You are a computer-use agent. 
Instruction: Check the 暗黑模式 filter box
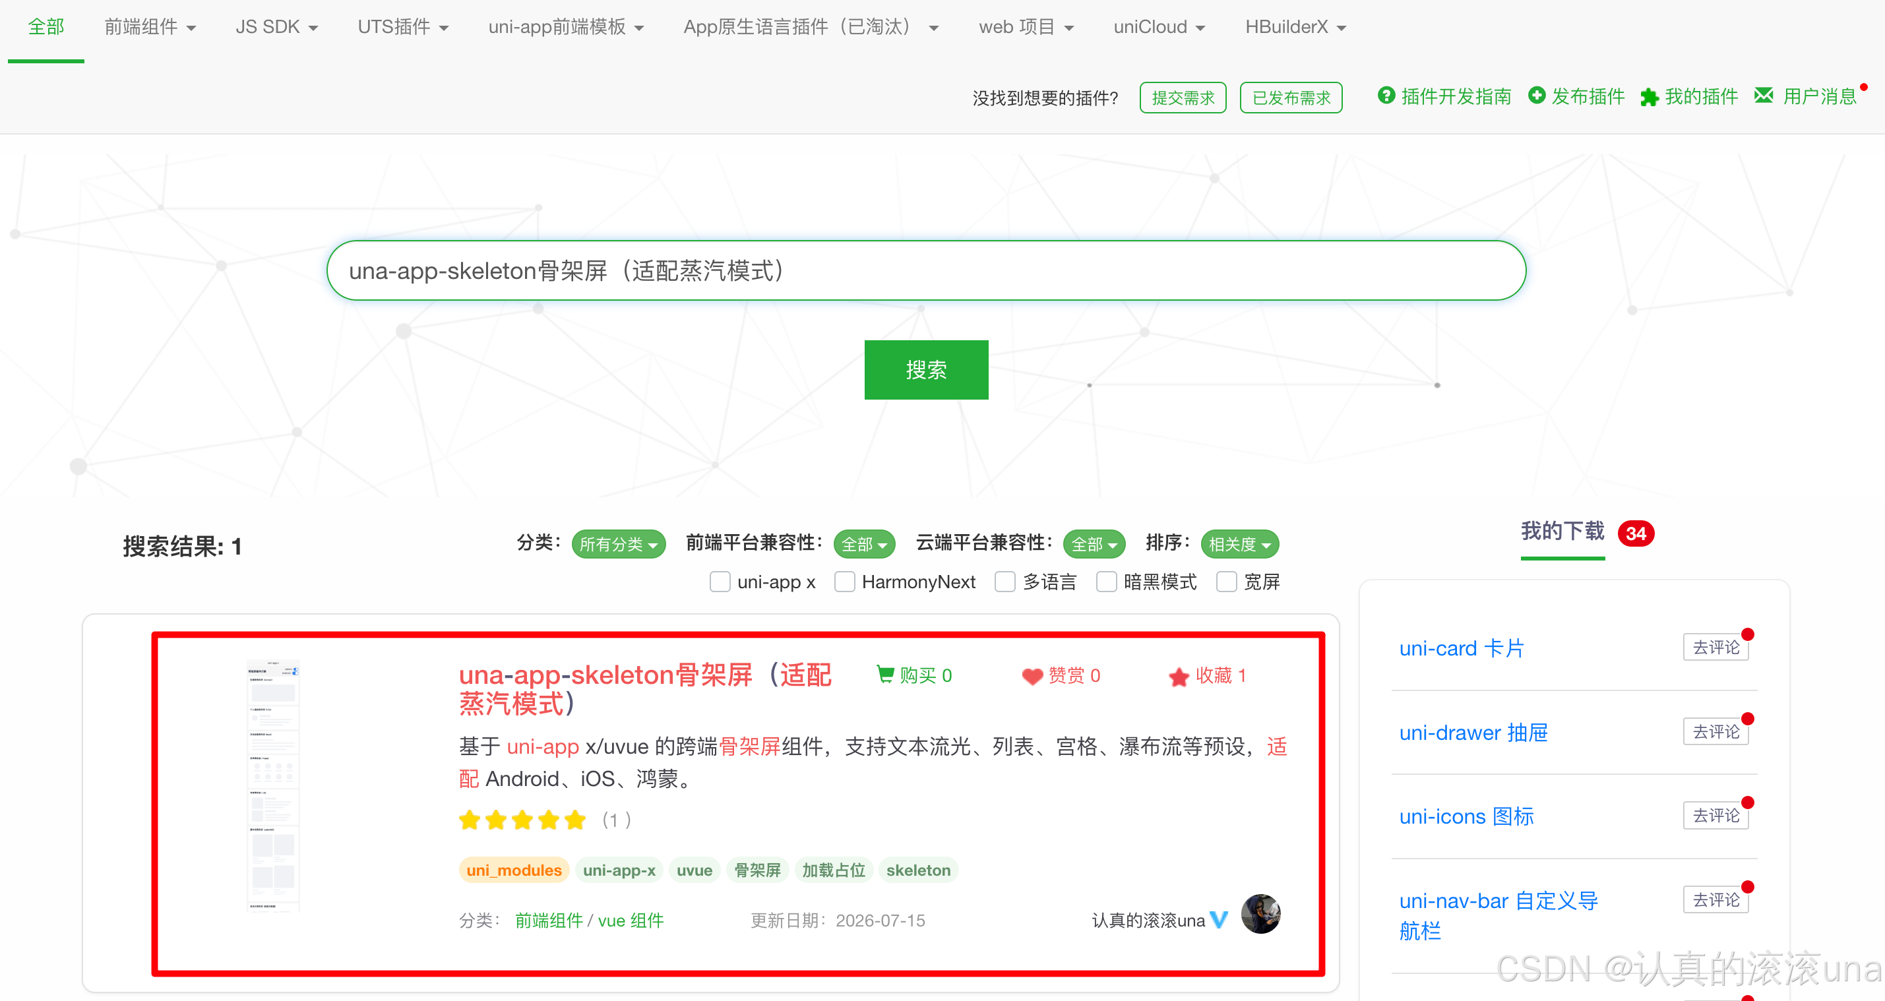(x=1107, y=582)
